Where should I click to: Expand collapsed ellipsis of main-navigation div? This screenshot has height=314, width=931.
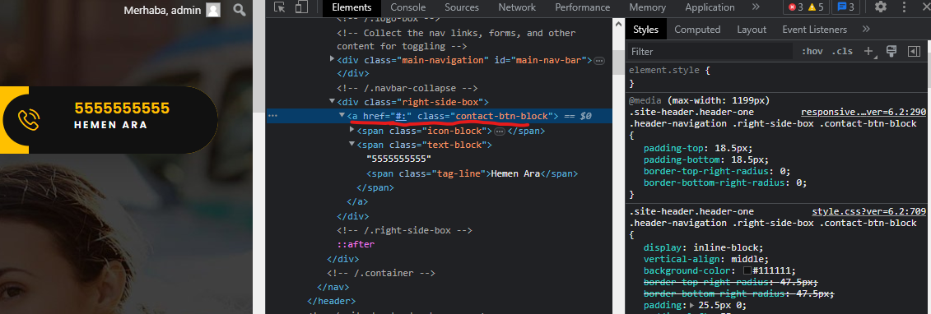599,61
